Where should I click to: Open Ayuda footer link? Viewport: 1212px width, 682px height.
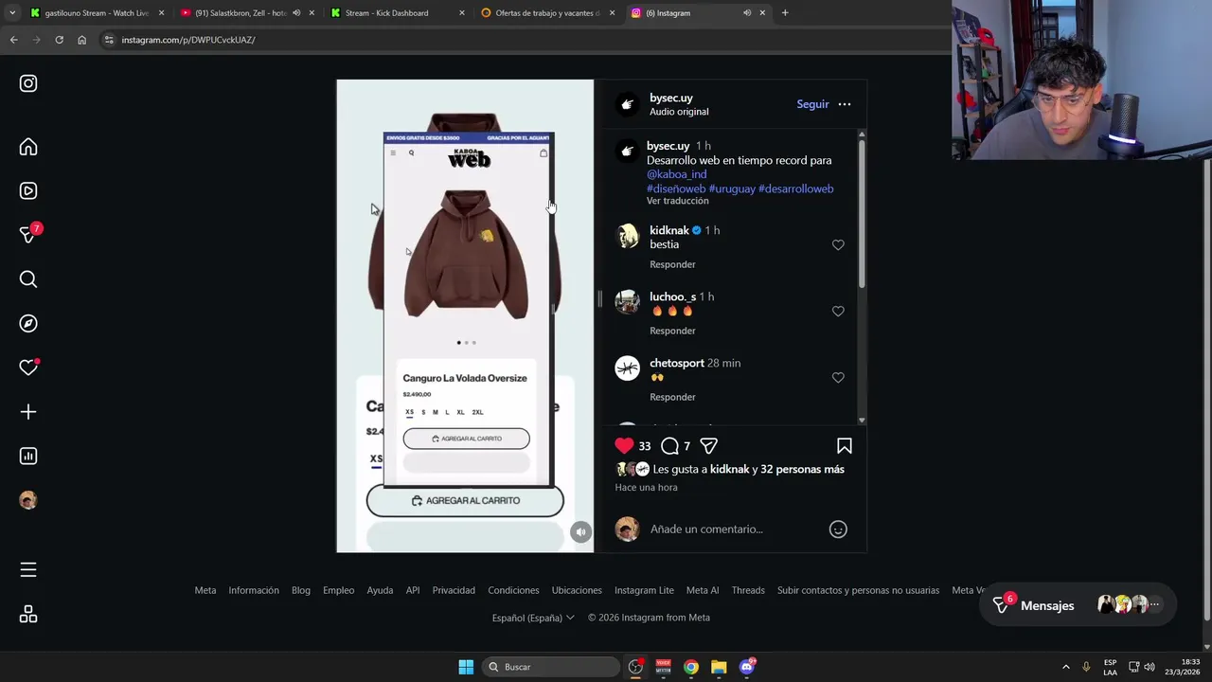[380, 590]
